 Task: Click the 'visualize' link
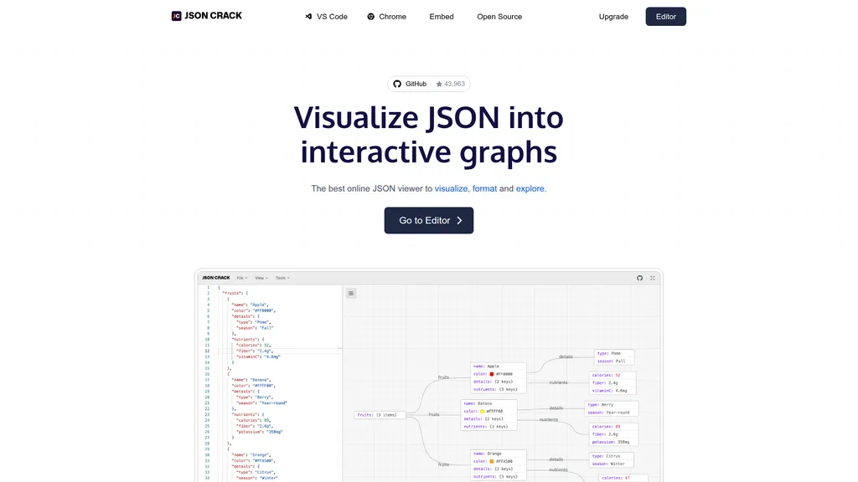(451, 188)
